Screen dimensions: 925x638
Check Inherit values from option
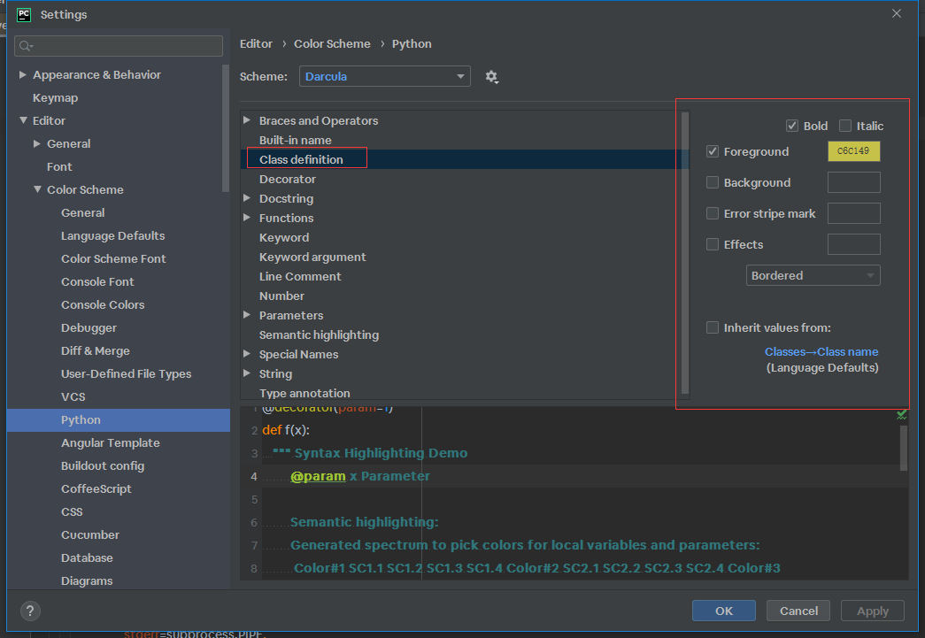[713, 327]
